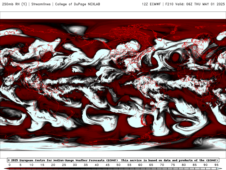Click colorbar label '85'
Screen dimensions: 226x170
[x=195, y=165]
